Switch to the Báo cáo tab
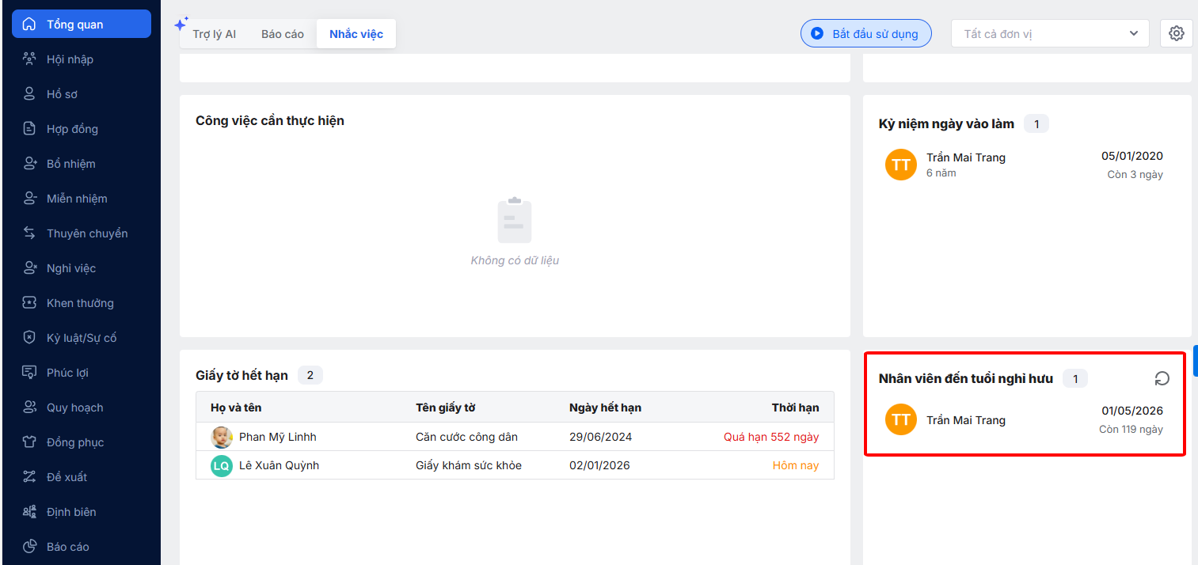This screenshot has height=565, width=1198. [x=283, y=34]
